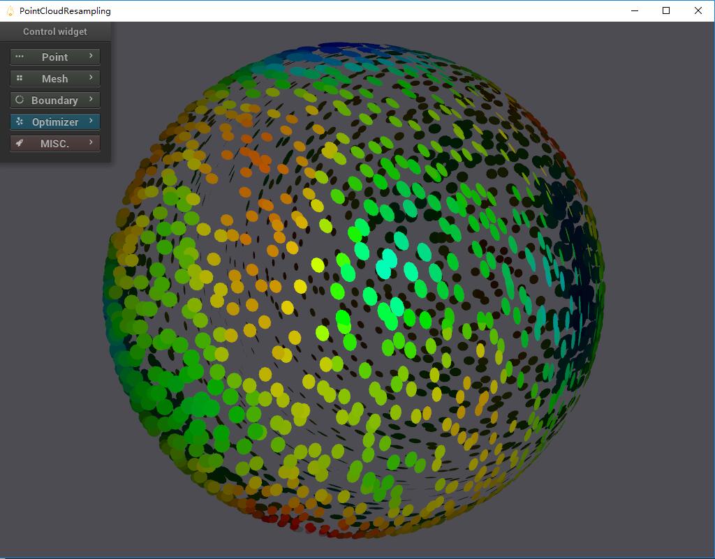Open the Point menu

[54, 57]
